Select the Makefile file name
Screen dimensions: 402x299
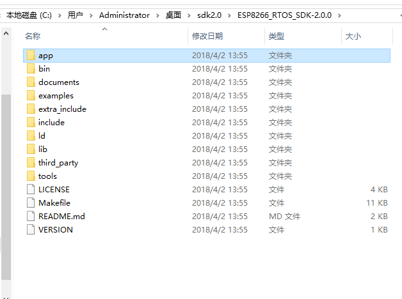54,203
